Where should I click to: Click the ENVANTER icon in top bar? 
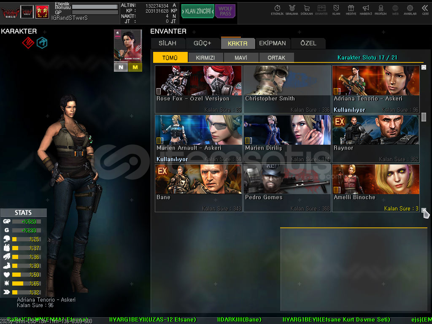(321, 10)
